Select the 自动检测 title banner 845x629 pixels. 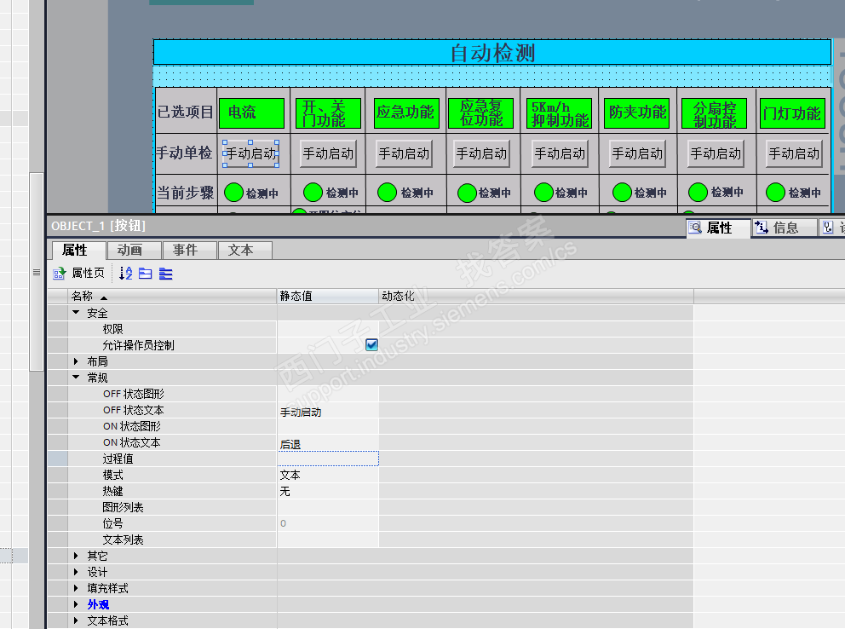[492, 53]
